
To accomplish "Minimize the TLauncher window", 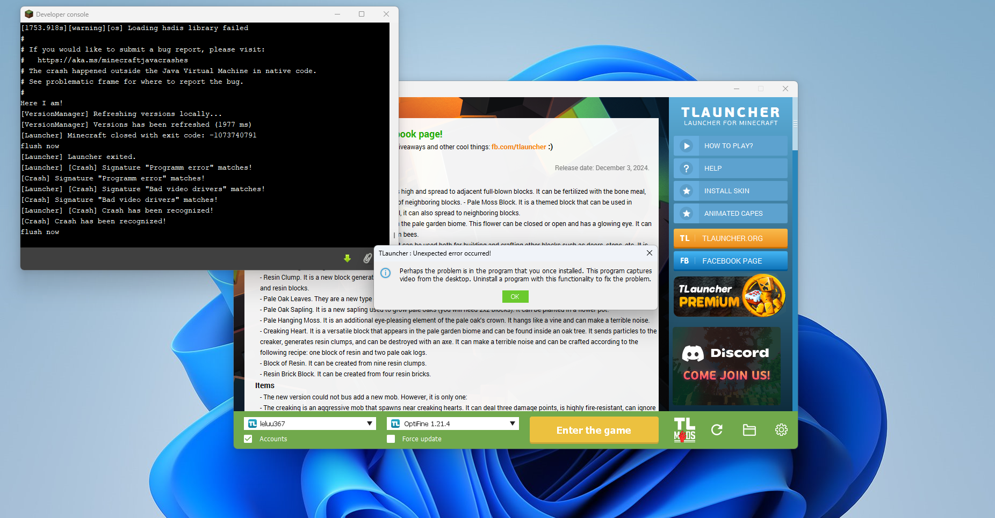I will (x=737, y=89).
